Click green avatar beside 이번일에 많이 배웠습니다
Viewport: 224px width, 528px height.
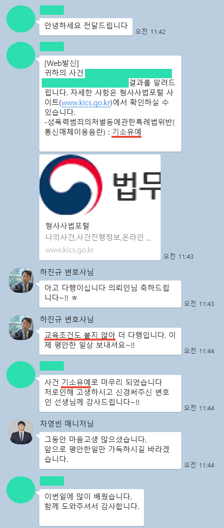[x=21, y=490]
